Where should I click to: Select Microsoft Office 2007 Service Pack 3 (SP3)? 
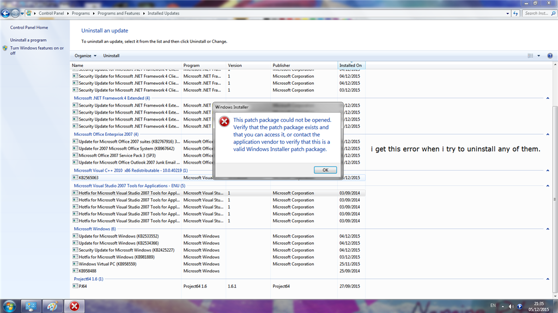219,155
